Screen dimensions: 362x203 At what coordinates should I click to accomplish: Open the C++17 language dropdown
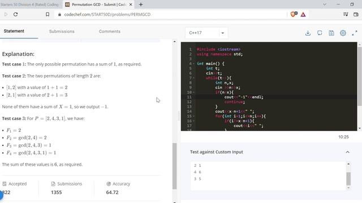[x=206, y=33]
